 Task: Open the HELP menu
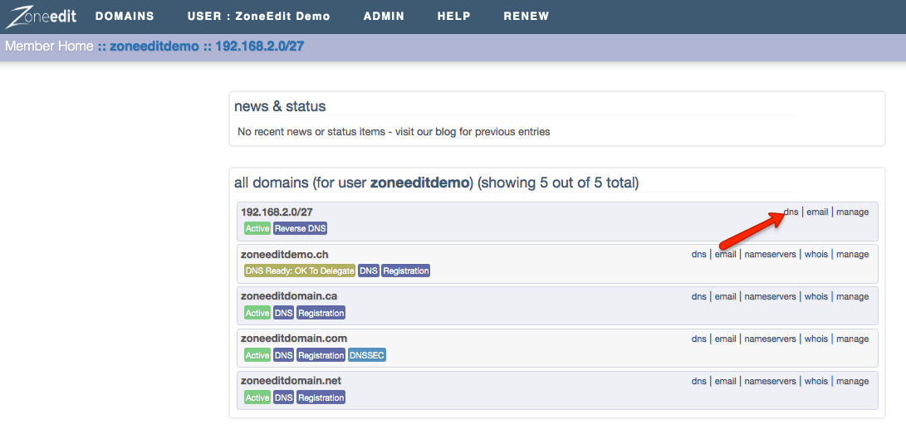click(454, 16)
